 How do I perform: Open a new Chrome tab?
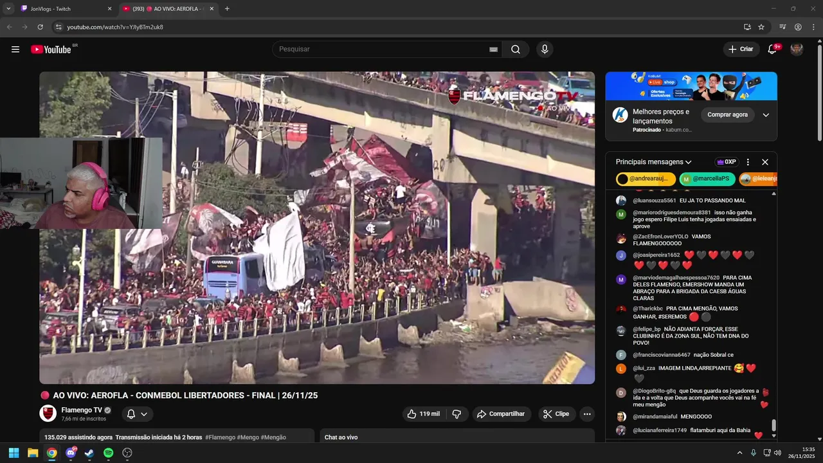pyautogui.click(x=227, y=9)
